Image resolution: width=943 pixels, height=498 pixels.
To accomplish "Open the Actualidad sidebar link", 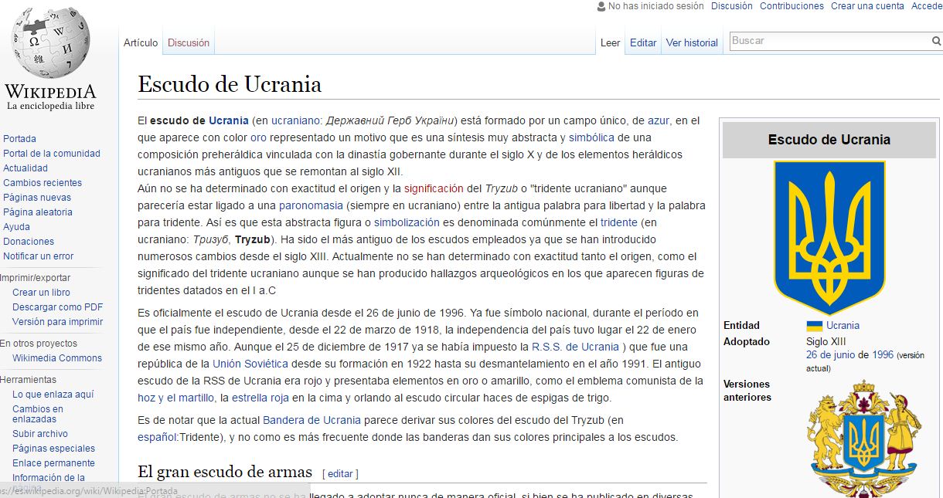I will pyautogui.click(x=26, y=168).
